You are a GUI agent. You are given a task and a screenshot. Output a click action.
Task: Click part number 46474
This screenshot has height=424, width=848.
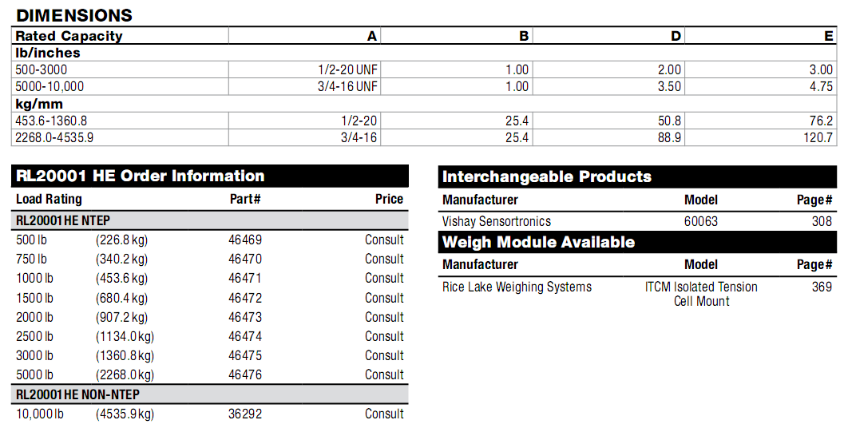(x=245, y=336)
